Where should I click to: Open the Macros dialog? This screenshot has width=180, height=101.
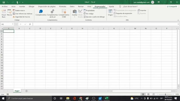pos(9,13)
